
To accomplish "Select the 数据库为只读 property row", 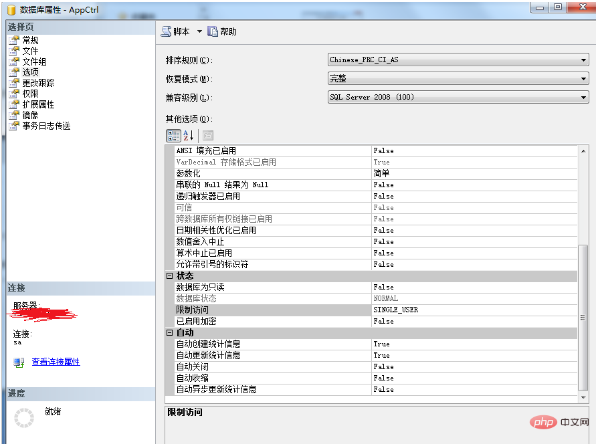I will pyautogui.click(x=376, y=287).
